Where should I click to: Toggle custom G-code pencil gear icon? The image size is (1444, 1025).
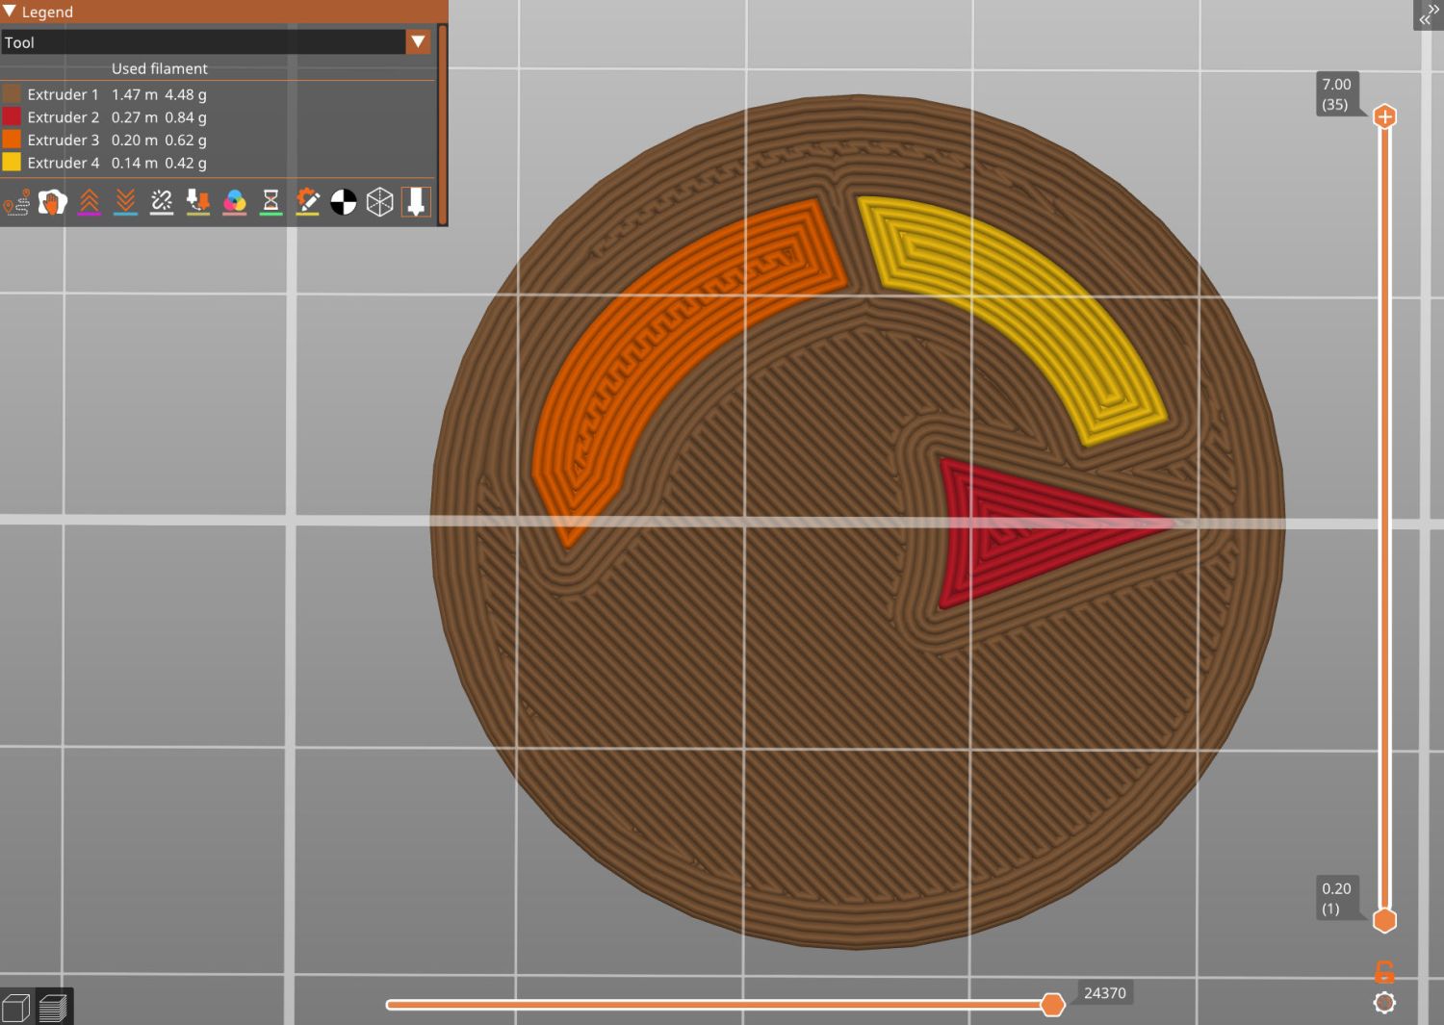coord(307,202)
